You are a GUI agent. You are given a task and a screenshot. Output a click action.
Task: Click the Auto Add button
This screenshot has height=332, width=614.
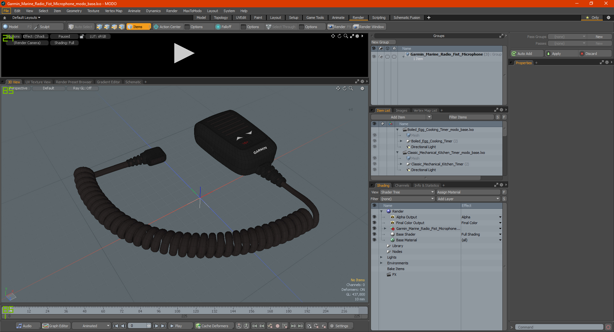pos(527,54)
